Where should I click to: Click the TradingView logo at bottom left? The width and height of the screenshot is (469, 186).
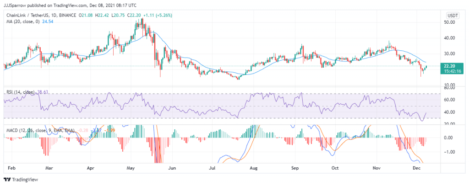point(21,180)
